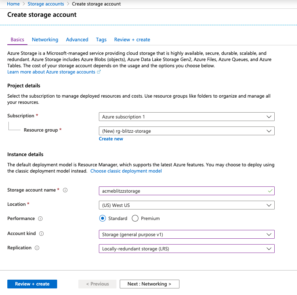Image resolution: width=297 pixels, height=295 pixels.
Task: Click the Project details heading
Action: pos(24,86)
